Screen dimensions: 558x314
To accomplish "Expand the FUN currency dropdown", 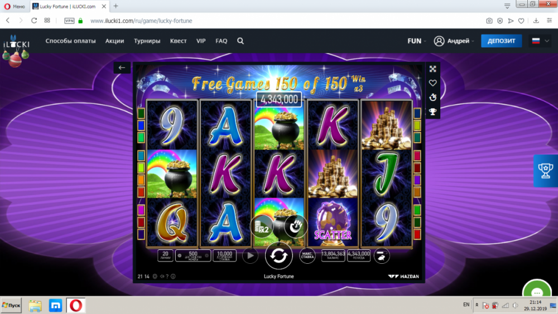I will click(x=417, y=41).
